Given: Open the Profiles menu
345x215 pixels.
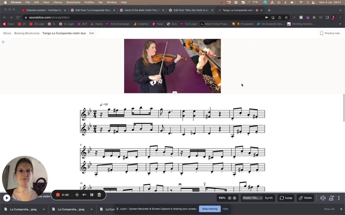Looking at the screenshot, I should click(x=89, y=2).
